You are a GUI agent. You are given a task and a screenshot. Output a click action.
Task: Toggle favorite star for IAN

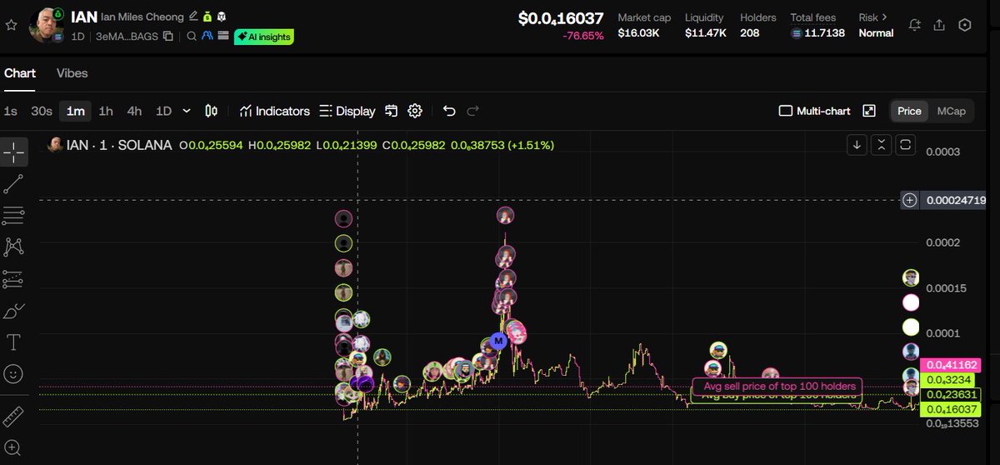11,25
